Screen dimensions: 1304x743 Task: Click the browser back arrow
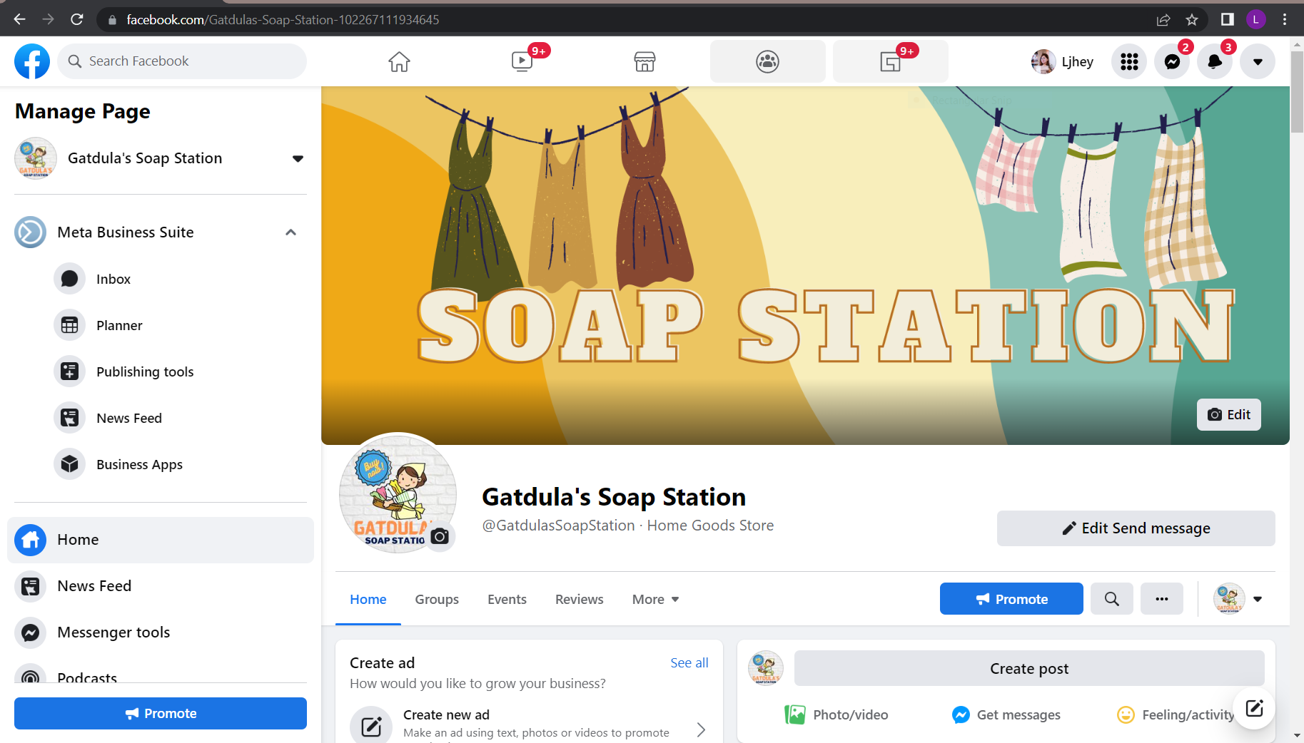coord(19,19)
